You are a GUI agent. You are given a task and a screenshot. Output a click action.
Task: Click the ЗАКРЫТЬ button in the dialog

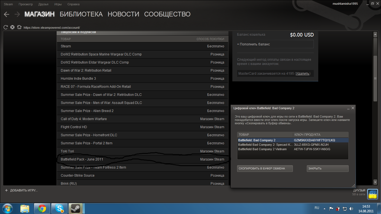pos(328,168)
